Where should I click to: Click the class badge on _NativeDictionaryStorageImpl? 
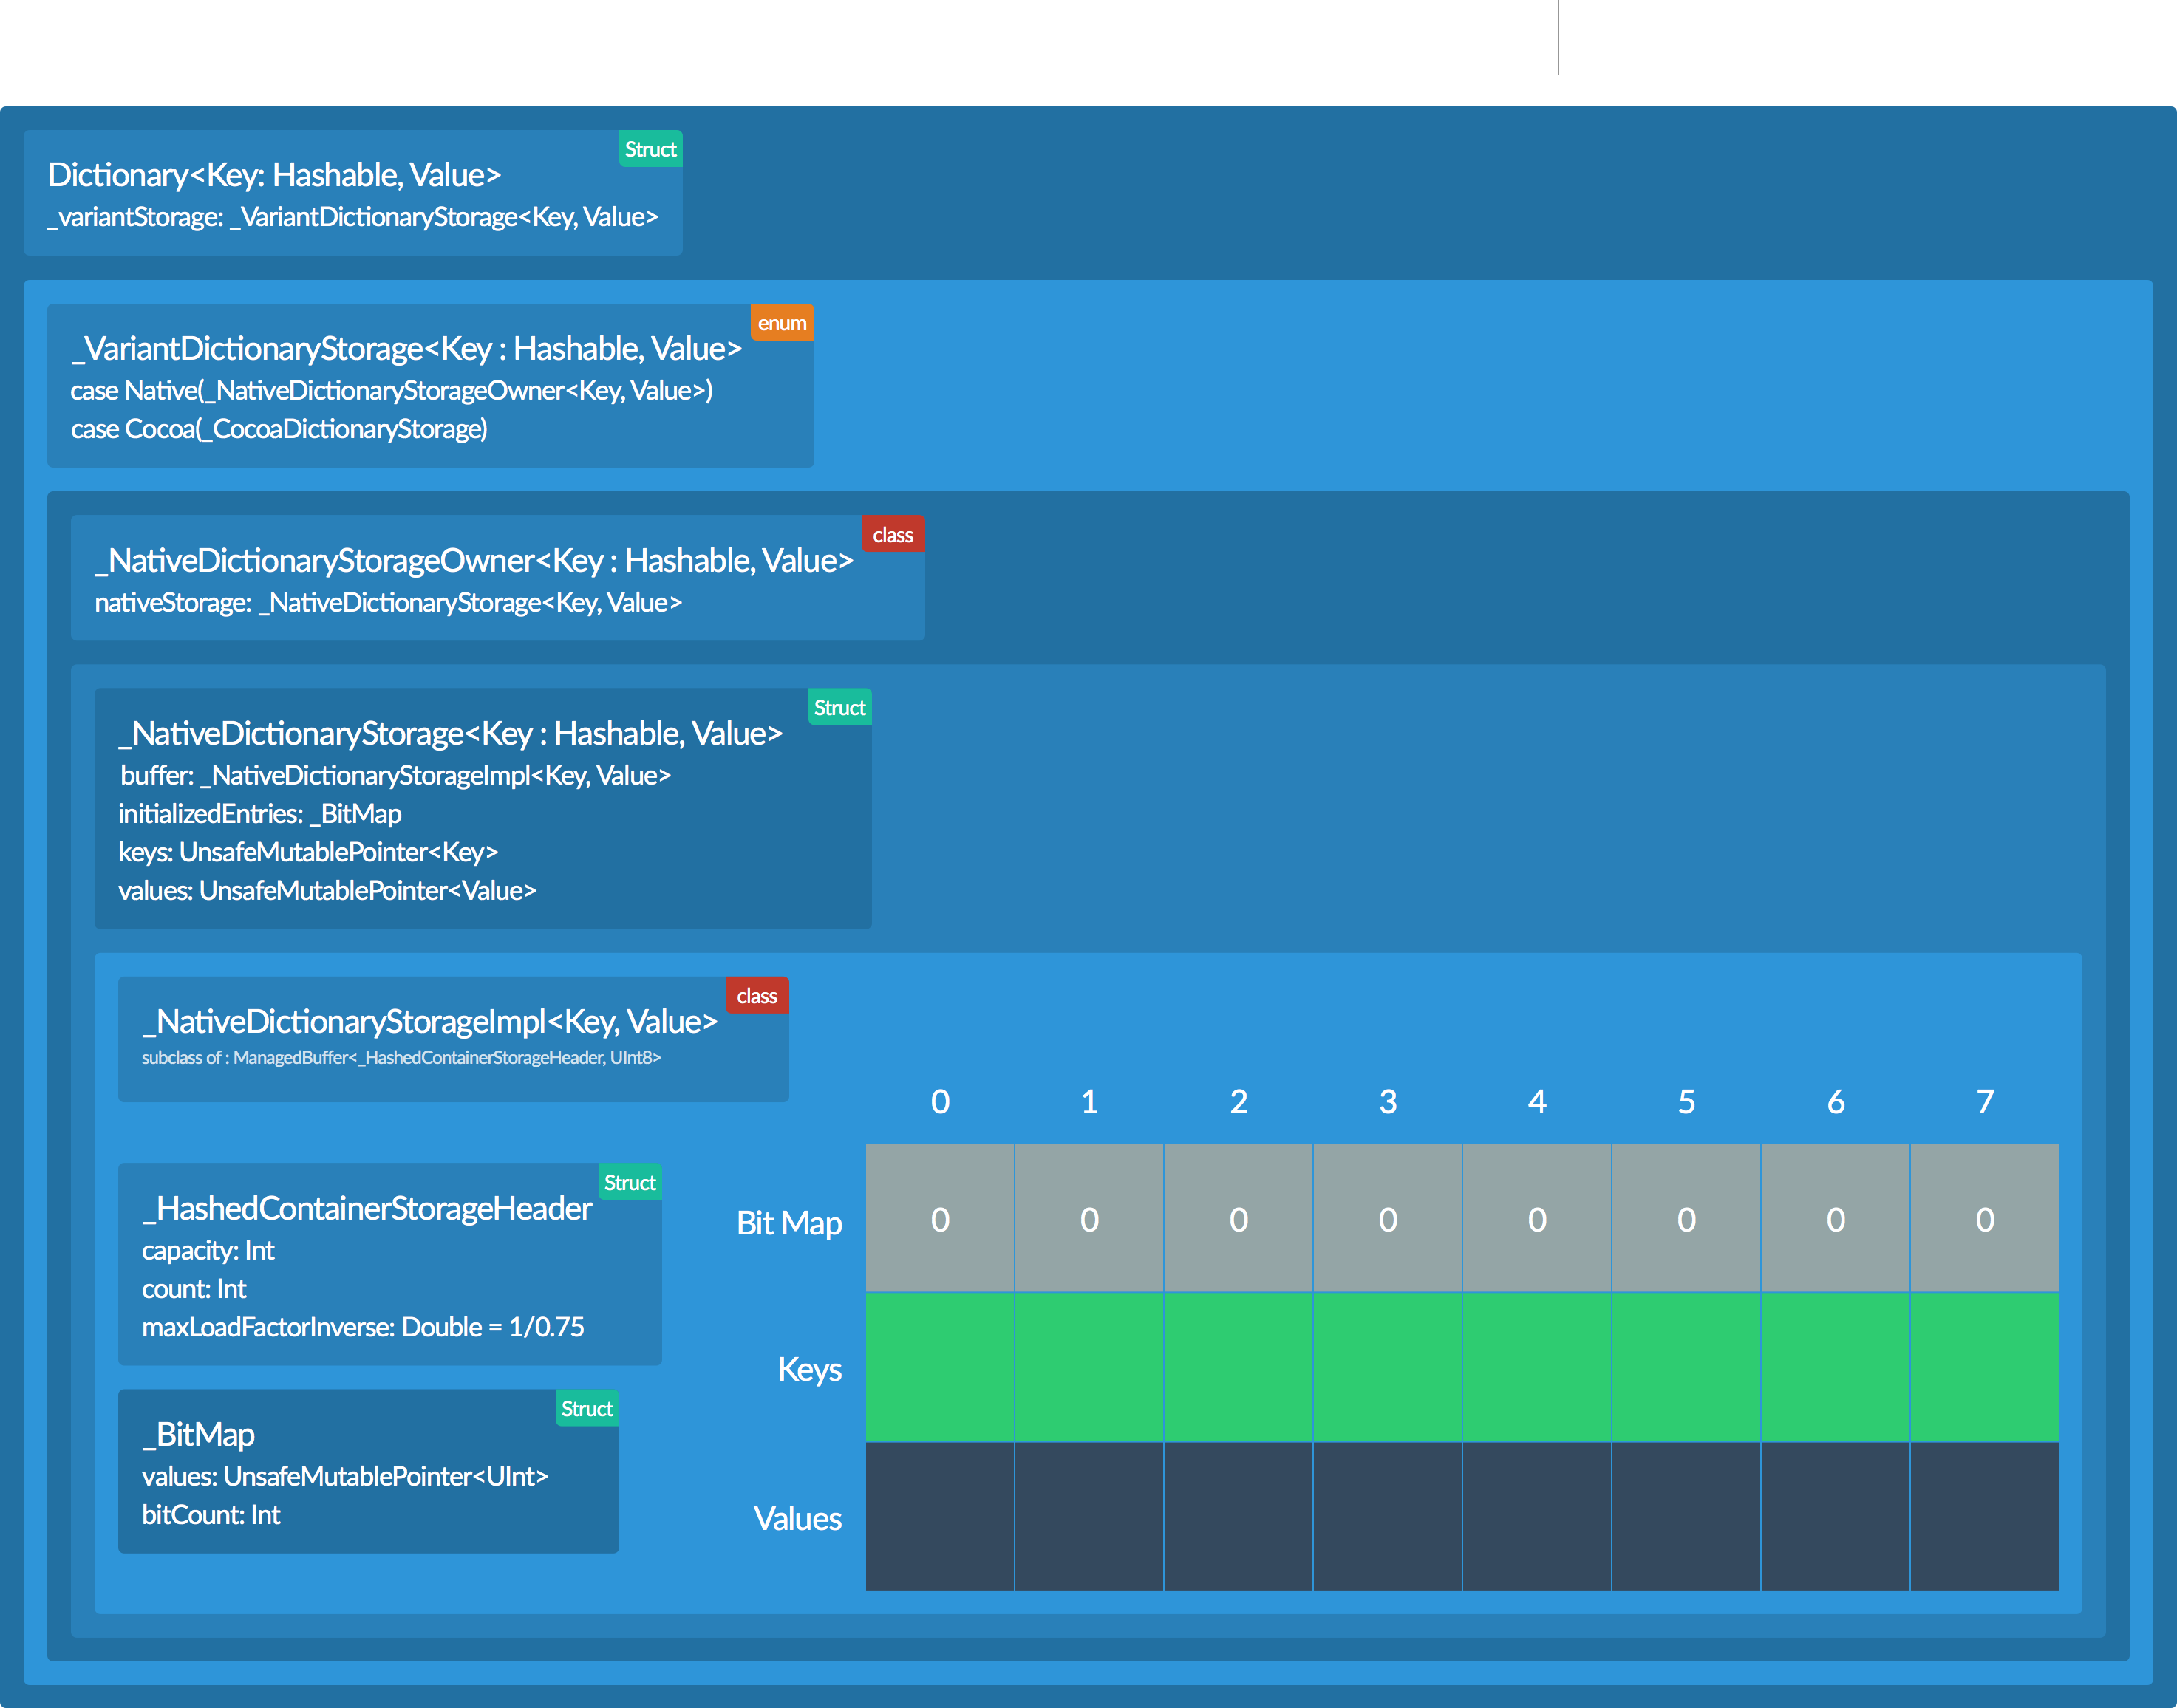pos(757,996)
